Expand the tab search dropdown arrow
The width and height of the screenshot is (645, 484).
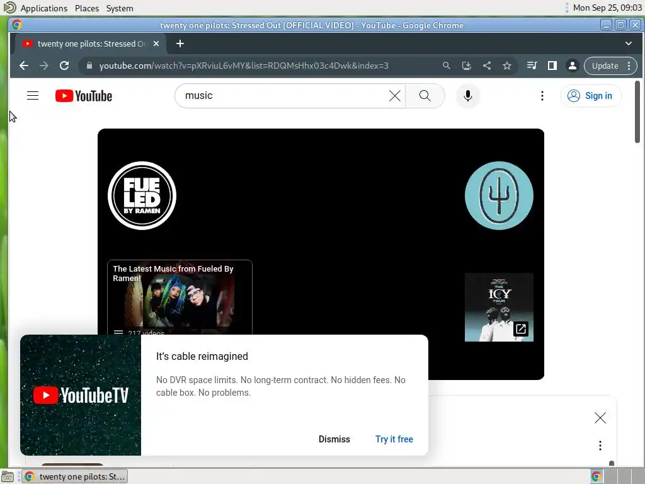coord(629,43)
